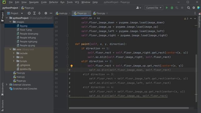Select Floor 1.png file

(26, 30)
